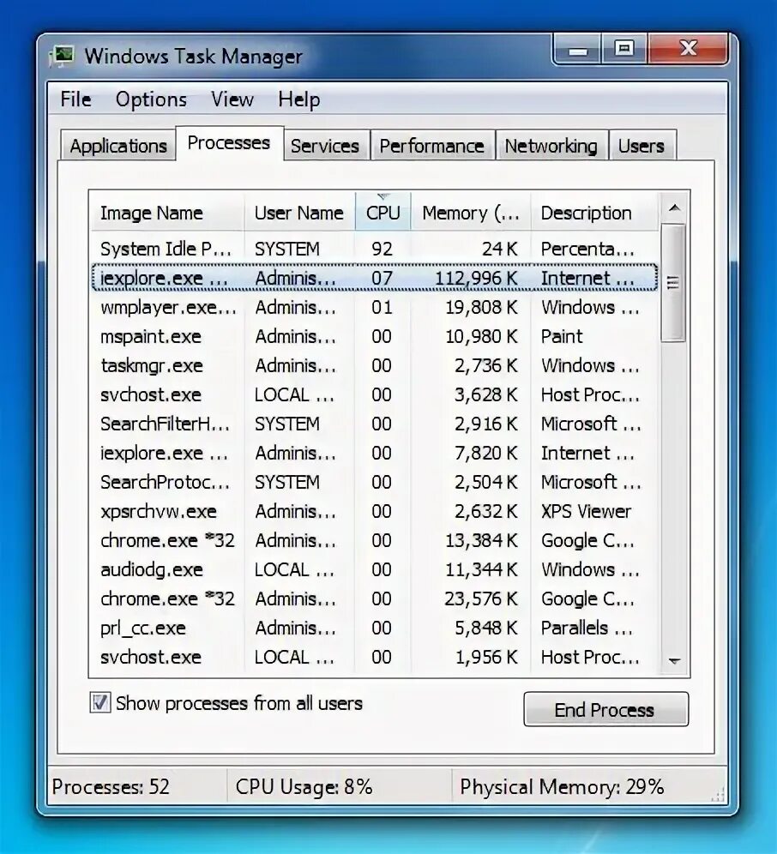The image size is (777, 854).
Task: Click the scroll up arrow of process list
Action: pos(675,207)
